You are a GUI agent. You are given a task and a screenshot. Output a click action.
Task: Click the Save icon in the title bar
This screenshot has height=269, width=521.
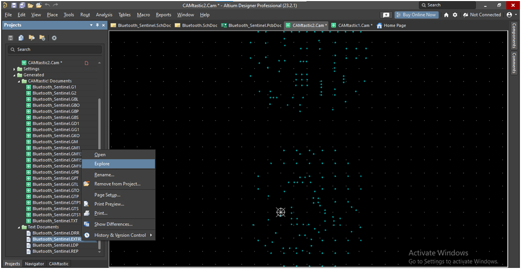point(14,5)
